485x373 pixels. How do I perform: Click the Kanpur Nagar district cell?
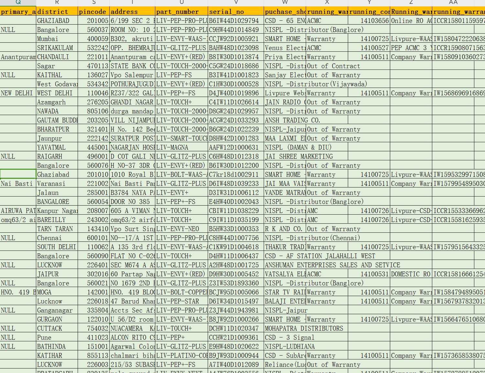57,211
